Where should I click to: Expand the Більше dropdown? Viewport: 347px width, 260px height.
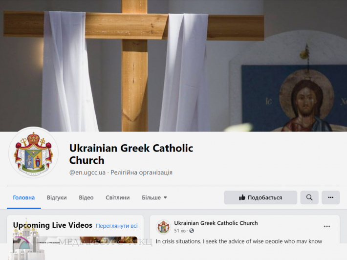(154, 197)
